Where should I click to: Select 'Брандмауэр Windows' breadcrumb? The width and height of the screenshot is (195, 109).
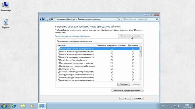(66, 19)
